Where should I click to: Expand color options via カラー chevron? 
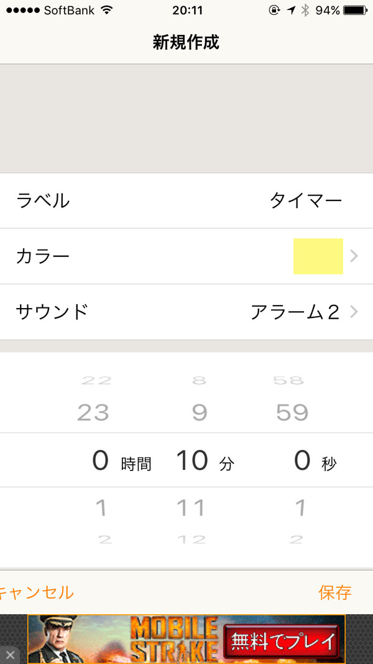point(354,256)
